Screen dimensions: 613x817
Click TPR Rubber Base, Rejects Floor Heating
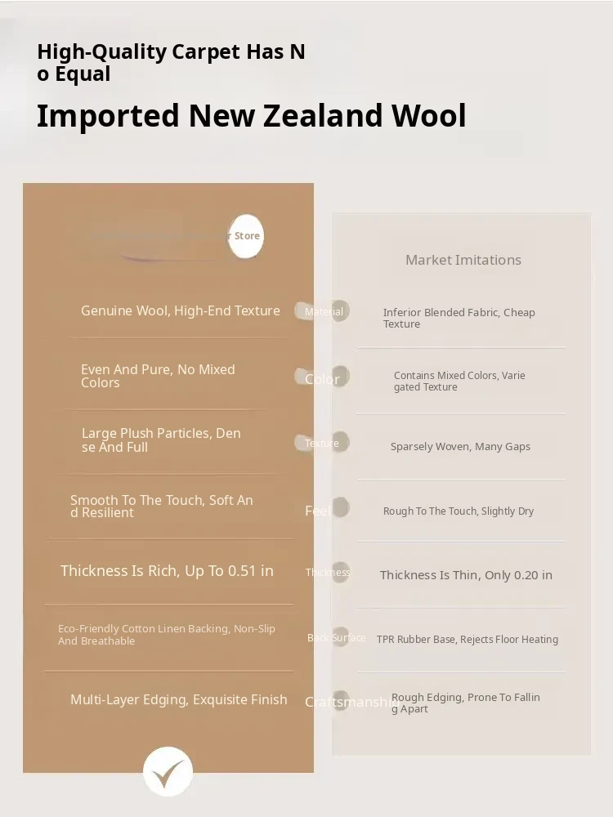click(468, 640)
